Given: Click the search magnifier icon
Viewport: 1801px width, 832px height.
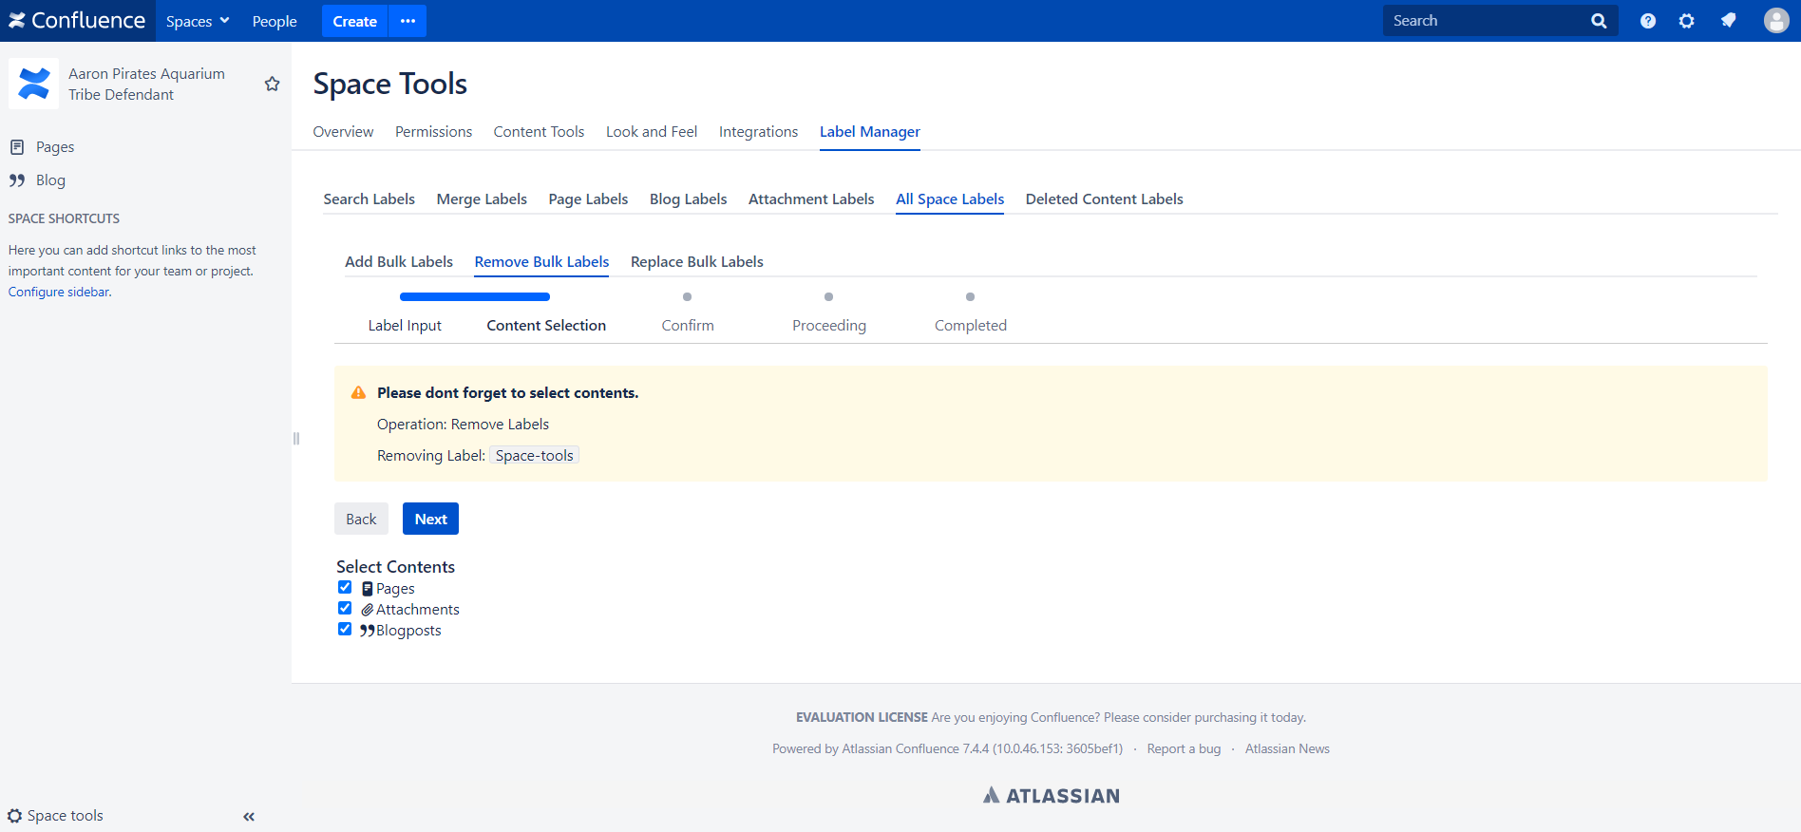Looking at the screenshot, I should [1599, 21].
